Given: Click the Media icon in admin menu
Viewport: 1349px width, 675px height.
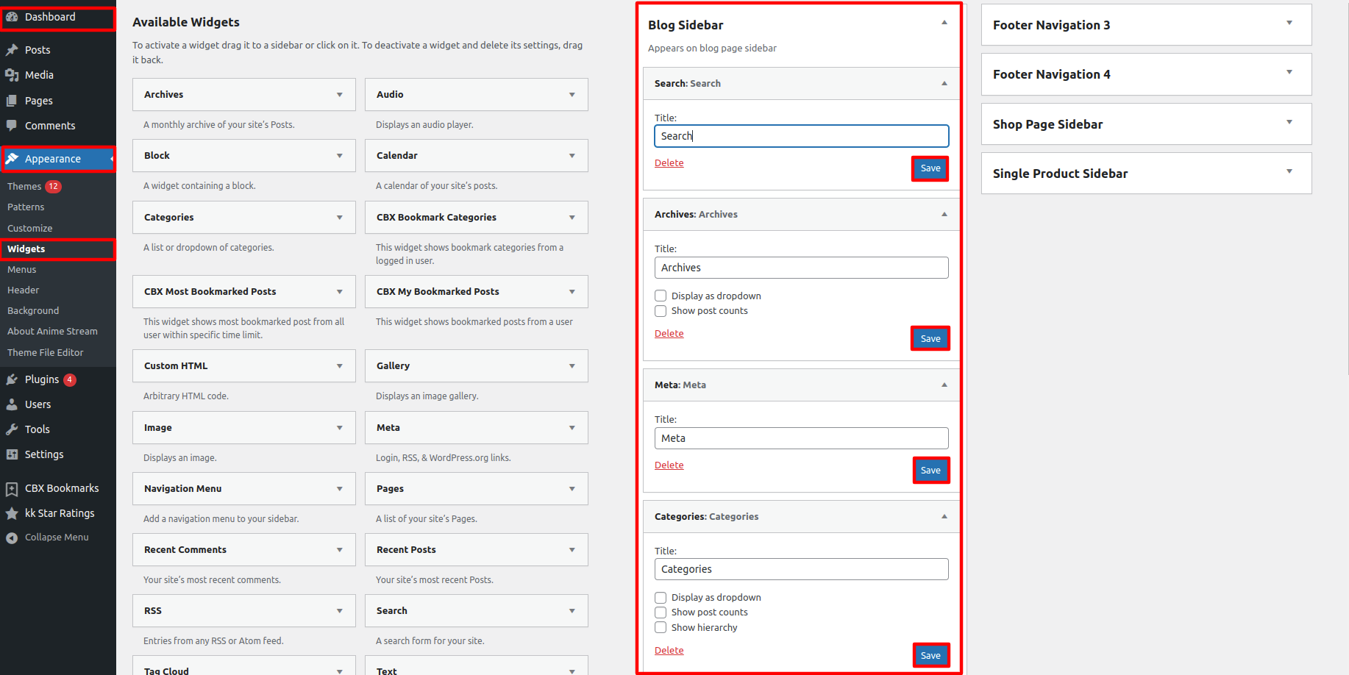Looking at the screenshot, I should coord(12,75).
